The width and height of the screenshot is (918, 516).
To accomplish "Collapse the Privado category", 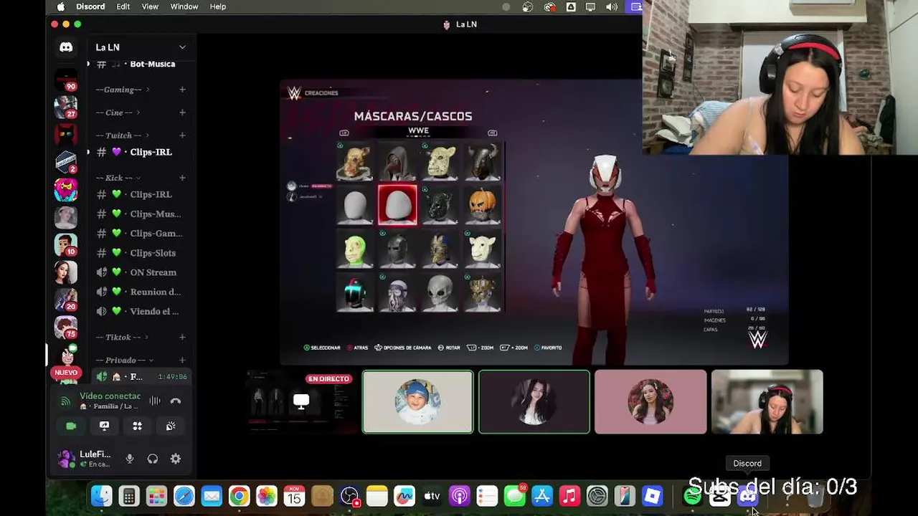I will [x=125, y=360].
